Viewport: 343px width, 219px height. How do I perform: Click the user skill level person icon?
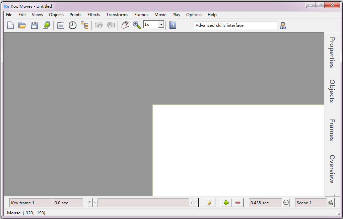(x=283, y=25)
